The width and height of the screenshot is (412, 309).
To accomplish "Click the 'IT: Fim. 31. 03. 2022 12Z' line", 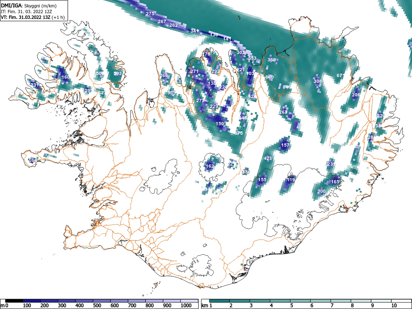I will [x=26, y=12].
